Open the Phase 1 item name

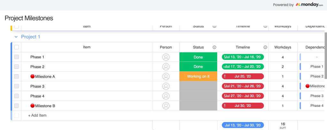[37, 57]
